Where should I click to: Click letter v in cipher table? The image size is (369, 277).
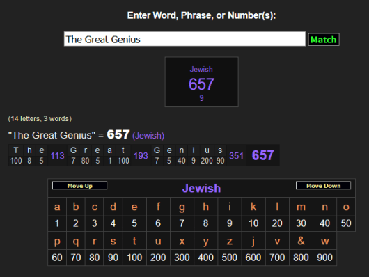coord(277,241)
